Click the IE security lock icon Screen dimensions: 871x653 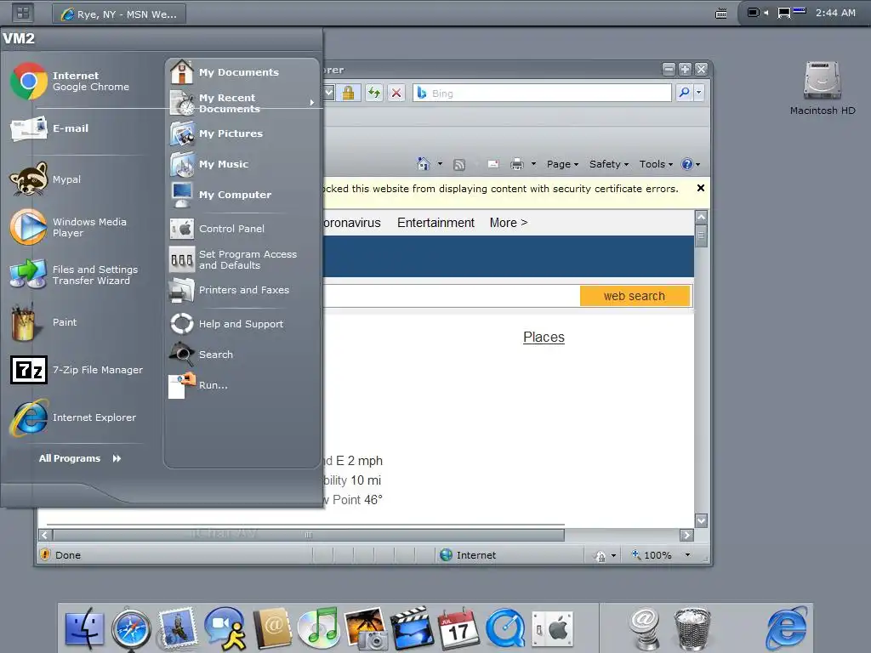tap(348, 93)
